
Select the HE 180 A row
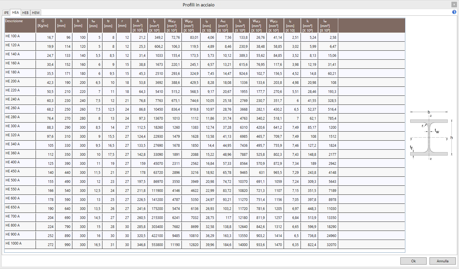tap(205, 73)
